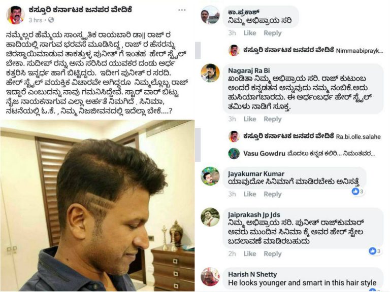Image resolution: width=390 pixels, height=292 pixels.
Task: Open Nagaraj Ra Bi's profile avatar
Action: coord(210,73)
